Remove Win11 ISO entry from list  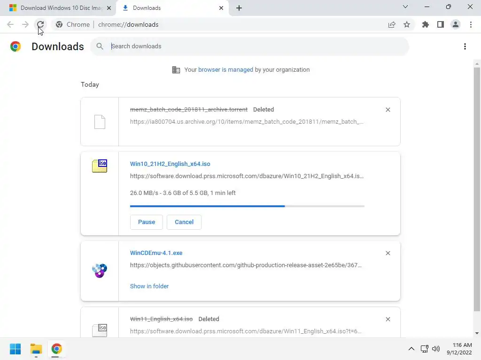(x=388, y=319)
